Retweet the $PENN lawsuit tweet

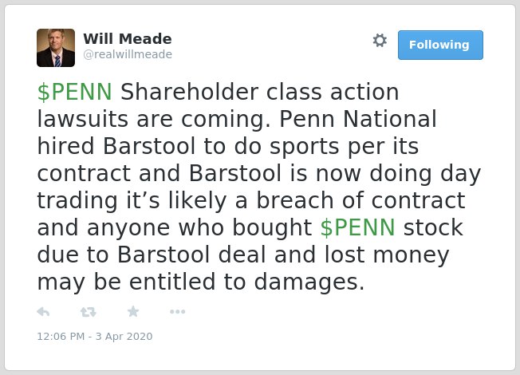pyautogui.click(x=89, y=312)
